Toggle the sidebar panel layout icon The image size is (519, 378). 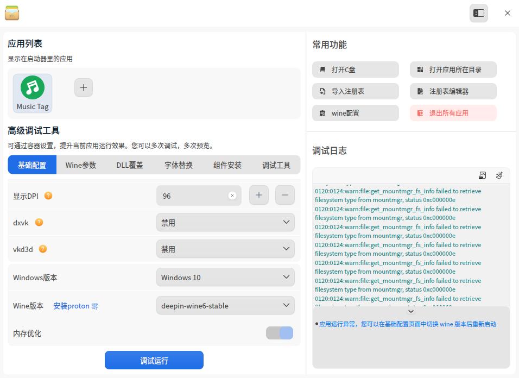click(479, 13)
